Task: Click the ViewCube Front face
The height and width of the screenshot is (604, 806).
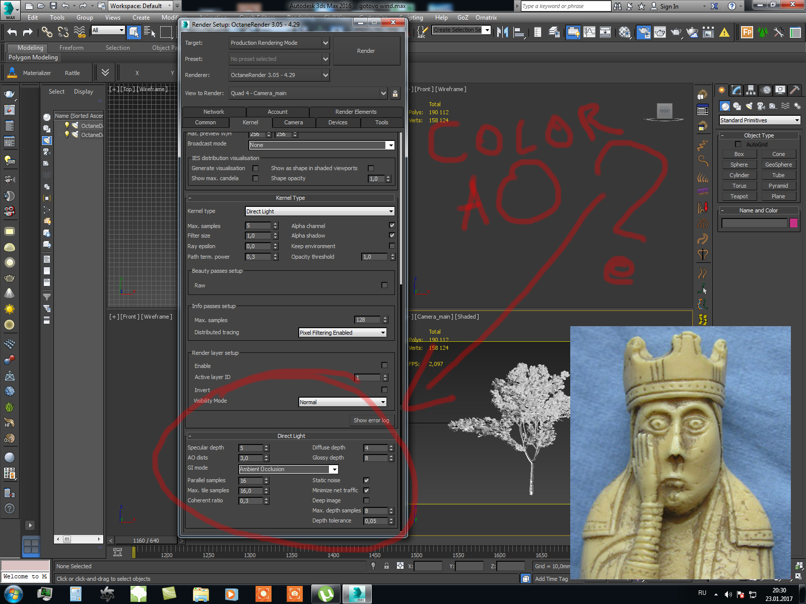Action: point(664,111)
